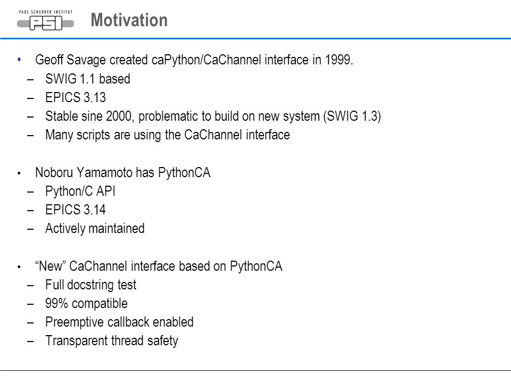511x383 pixels.
Task: Click the blue bullet before Geoff Savage
Action: [19, 60]
